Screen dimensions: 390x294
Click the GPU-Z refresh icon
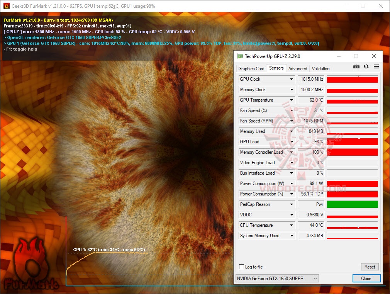[x=366, y=66]
